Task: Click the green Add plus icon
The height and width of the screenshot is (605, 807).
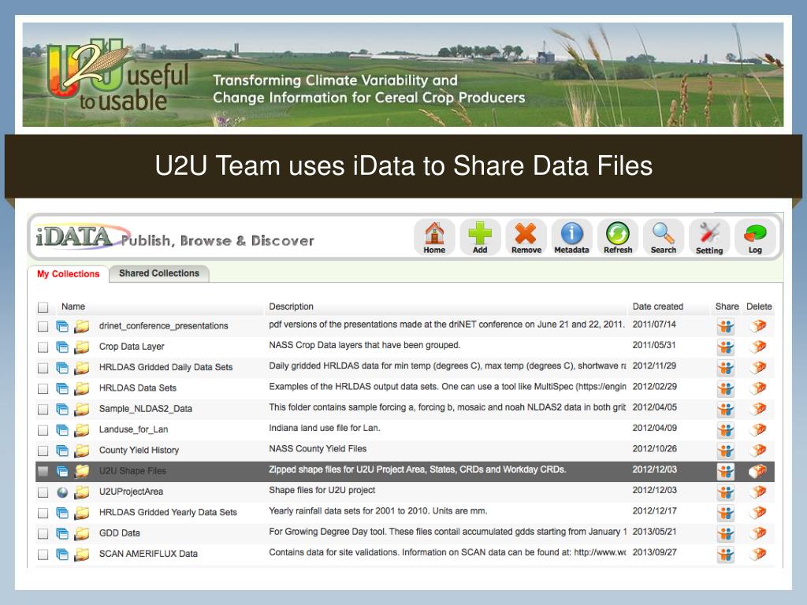Action: [x=480, y=237]
